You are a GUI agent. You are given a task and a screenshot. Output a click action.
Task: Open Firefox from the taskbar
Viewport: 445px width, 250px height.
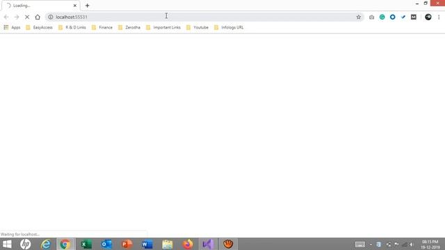point(188,244)
